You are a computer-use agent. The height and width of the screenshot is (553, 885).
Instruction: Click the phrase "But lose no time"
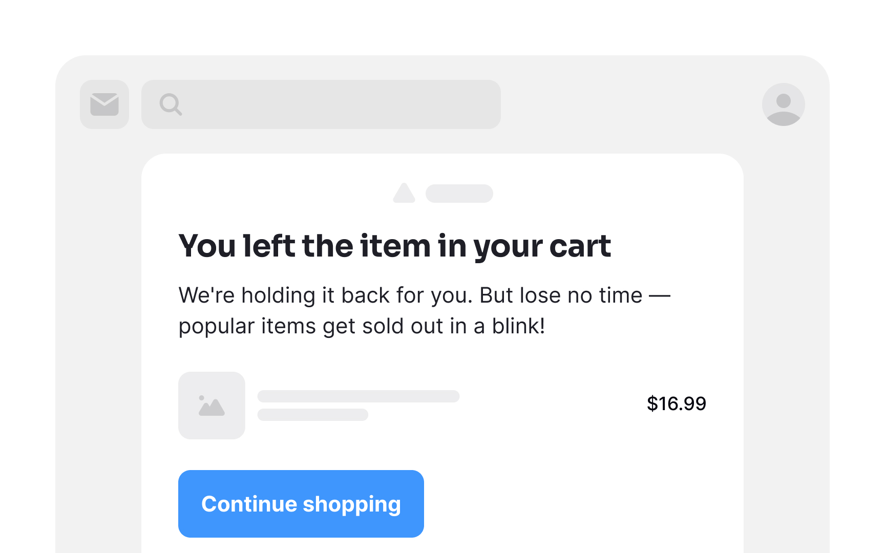[561, 295]
